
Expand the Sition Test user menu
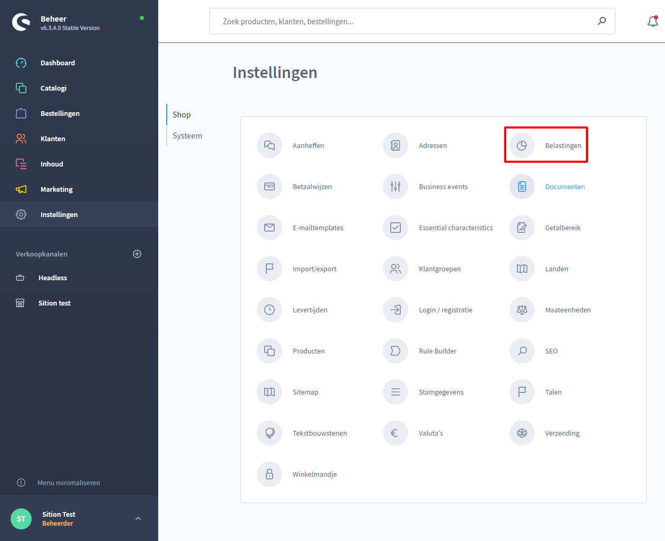[138, 518]
